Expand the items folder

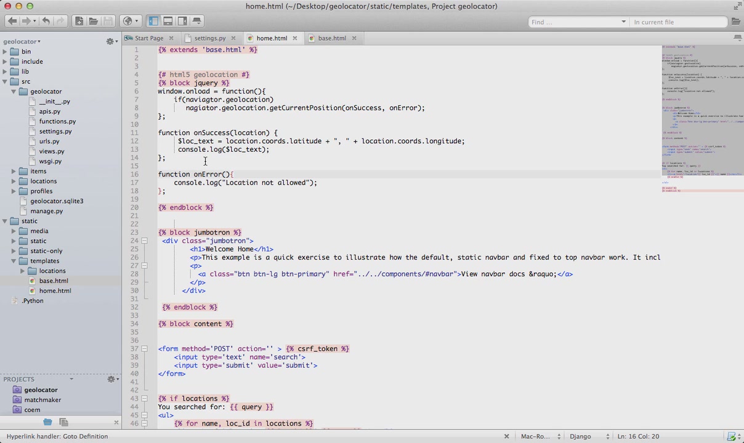tap(14, 171)
